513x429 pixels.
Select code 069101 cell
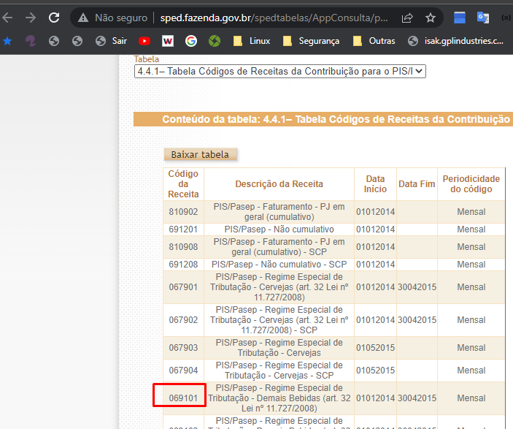coord(183,398)
